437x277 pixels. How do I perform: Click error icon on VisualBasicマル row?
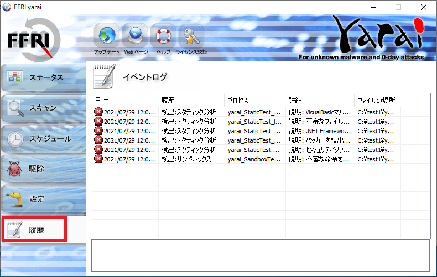(x=98, y=112)
